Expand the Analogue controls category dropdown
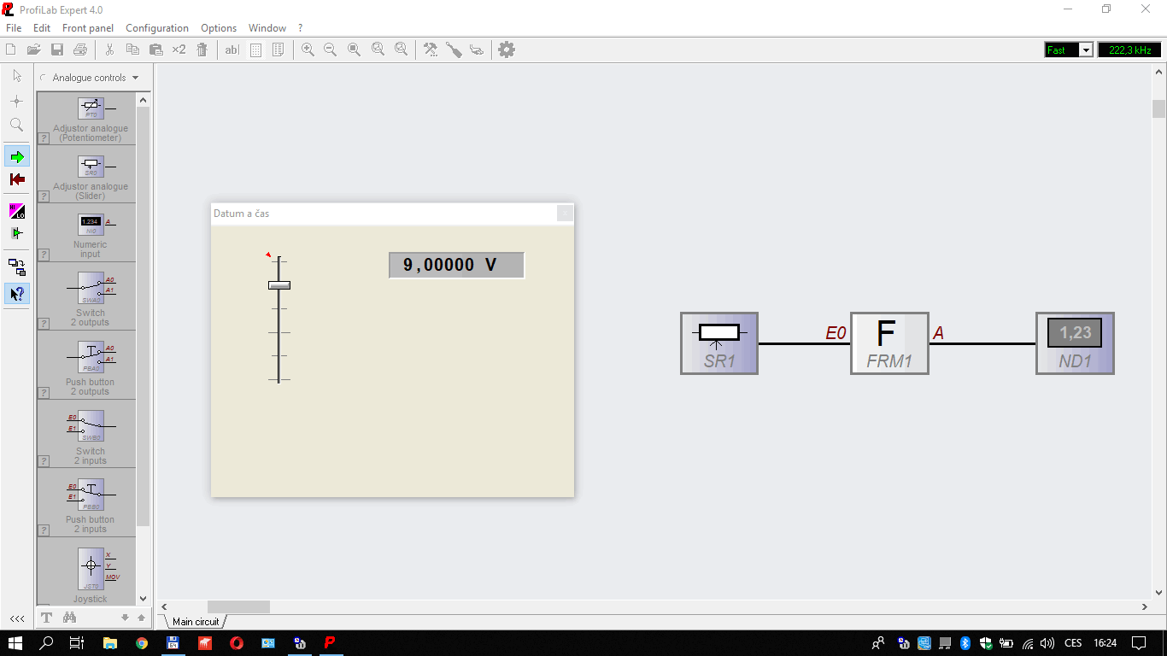This screenshot has height=656, width=1167. pos(135,78)
